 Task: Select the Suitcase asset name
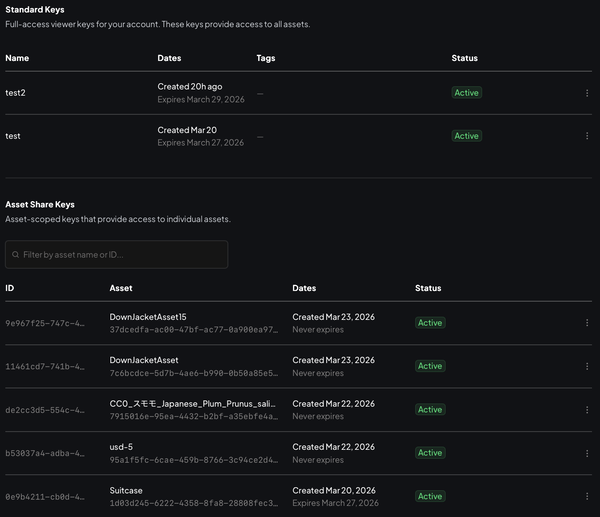(x=126, y=490)
